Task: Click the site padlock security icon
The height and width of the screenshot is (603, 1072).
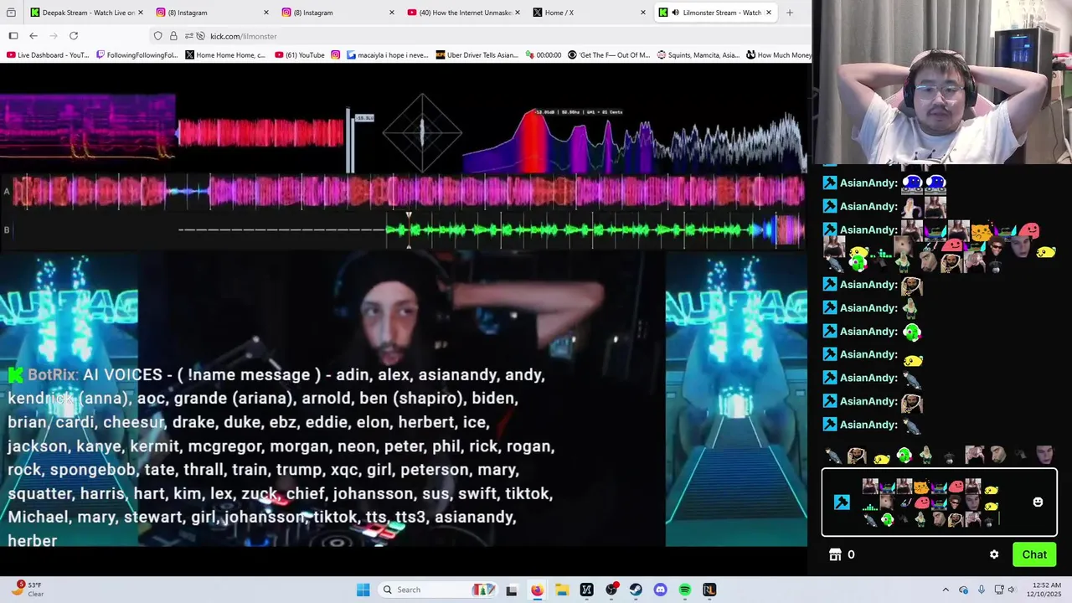Action: [x=173, y=36]
